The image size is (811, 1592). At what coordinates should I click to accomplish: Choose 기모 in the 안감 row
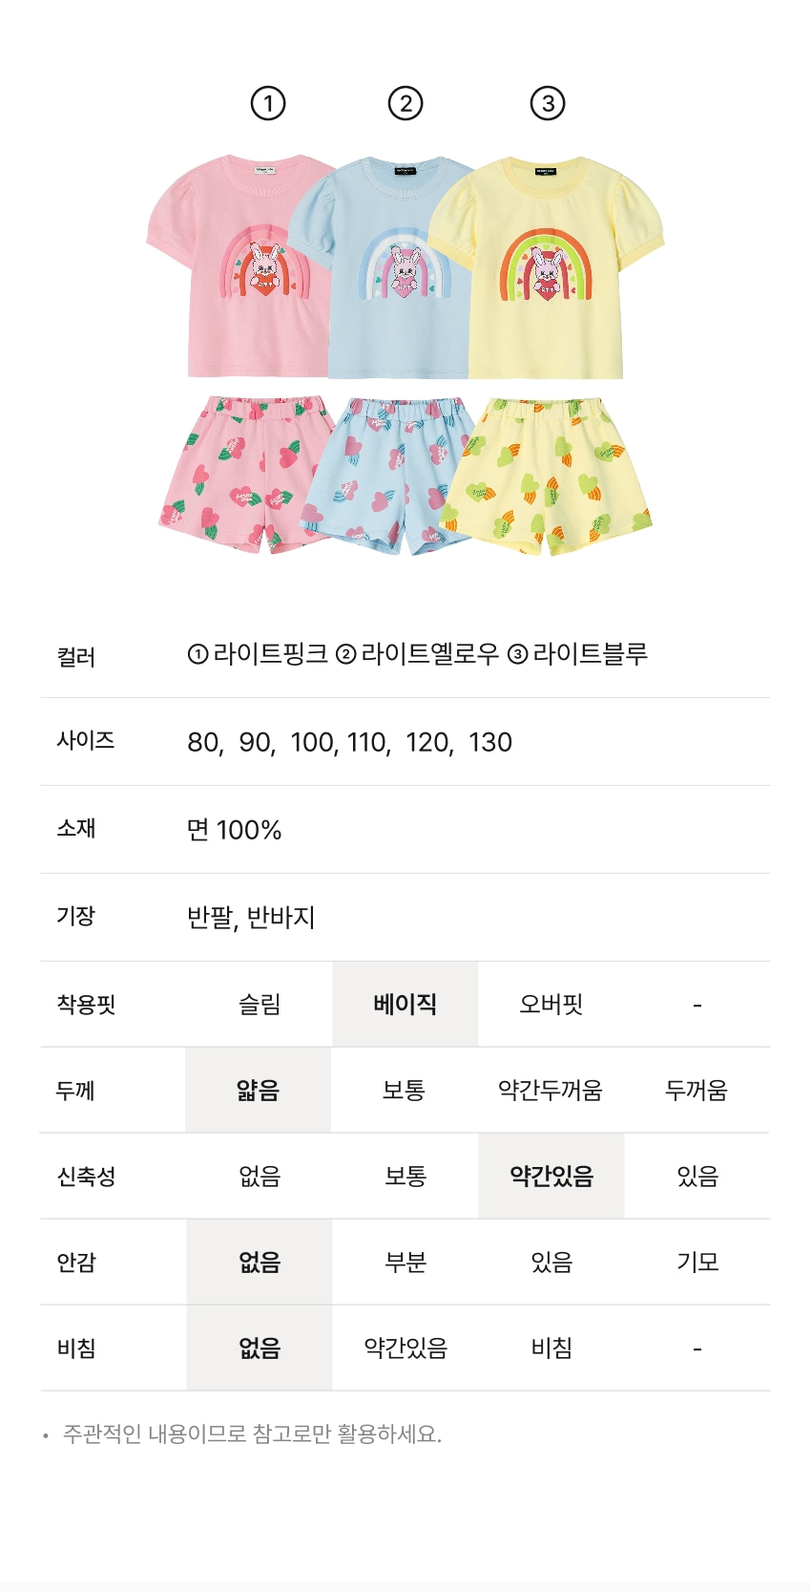697,1263
